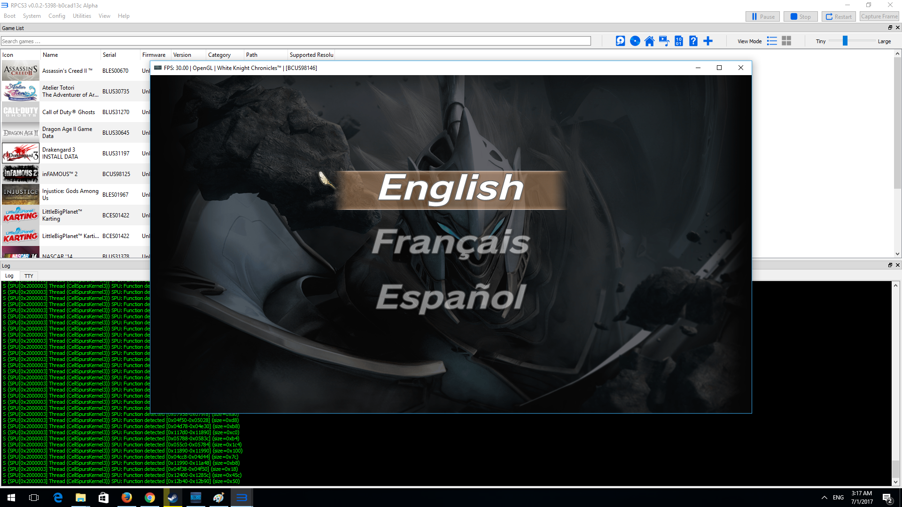Click the home category filter icon

point(649,41)
